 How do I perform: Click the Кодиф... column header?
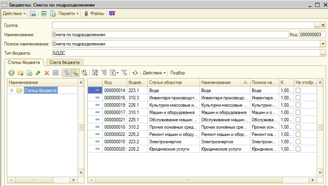(137, 82)
